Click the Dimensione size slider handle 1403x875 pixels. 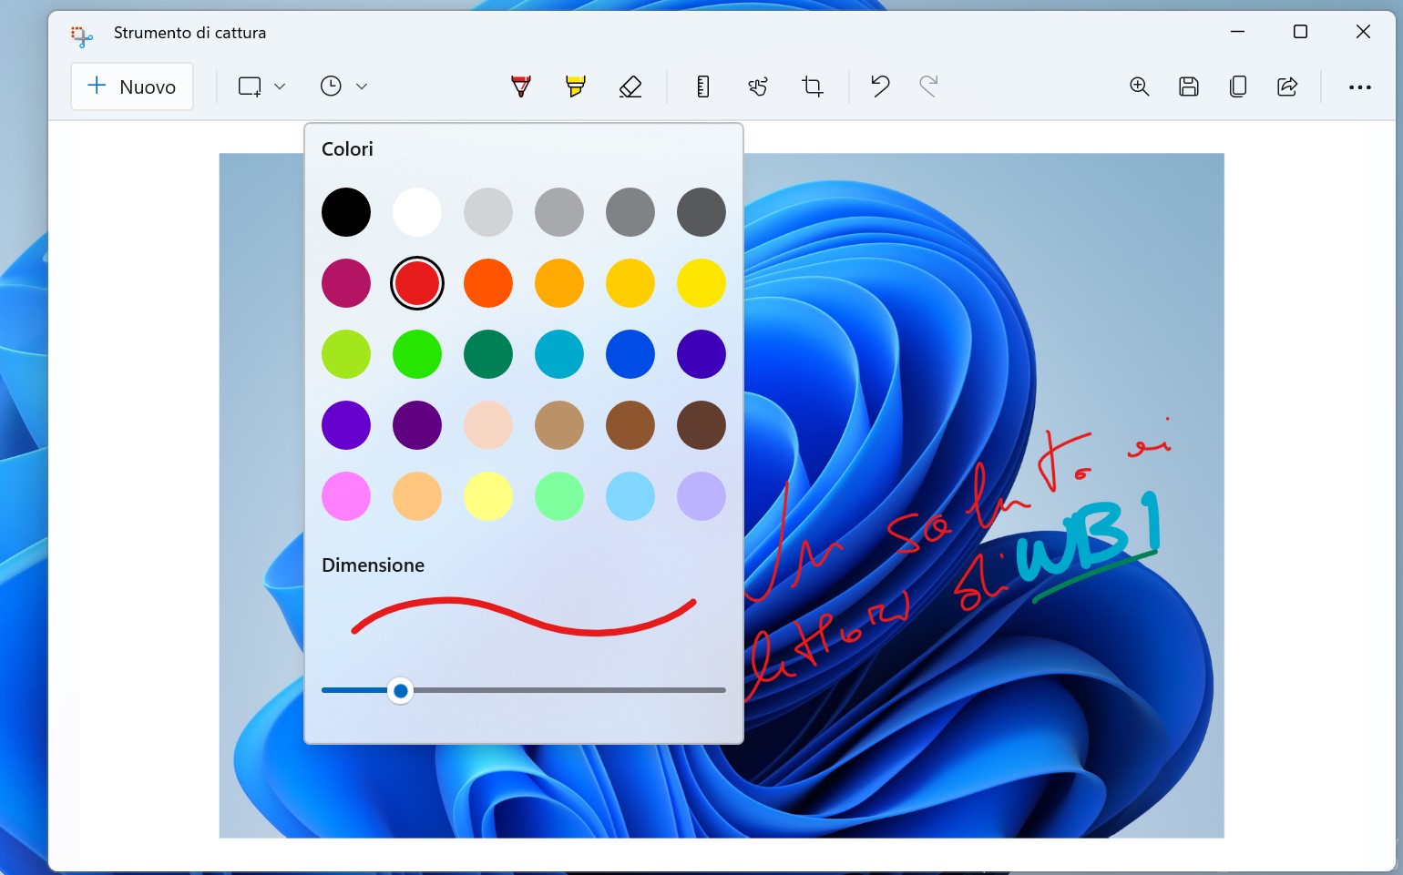[x=400, y=691]
